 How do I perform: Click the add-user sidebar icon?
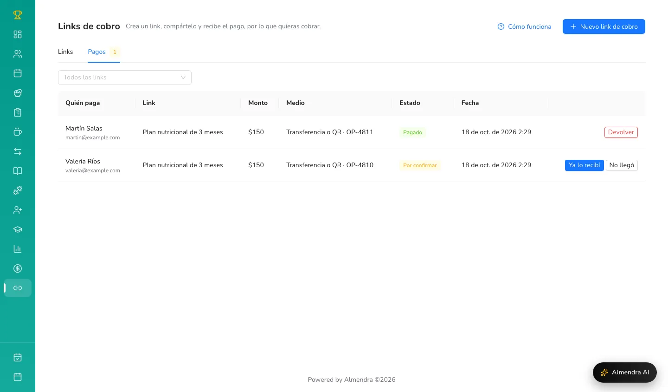18,210
